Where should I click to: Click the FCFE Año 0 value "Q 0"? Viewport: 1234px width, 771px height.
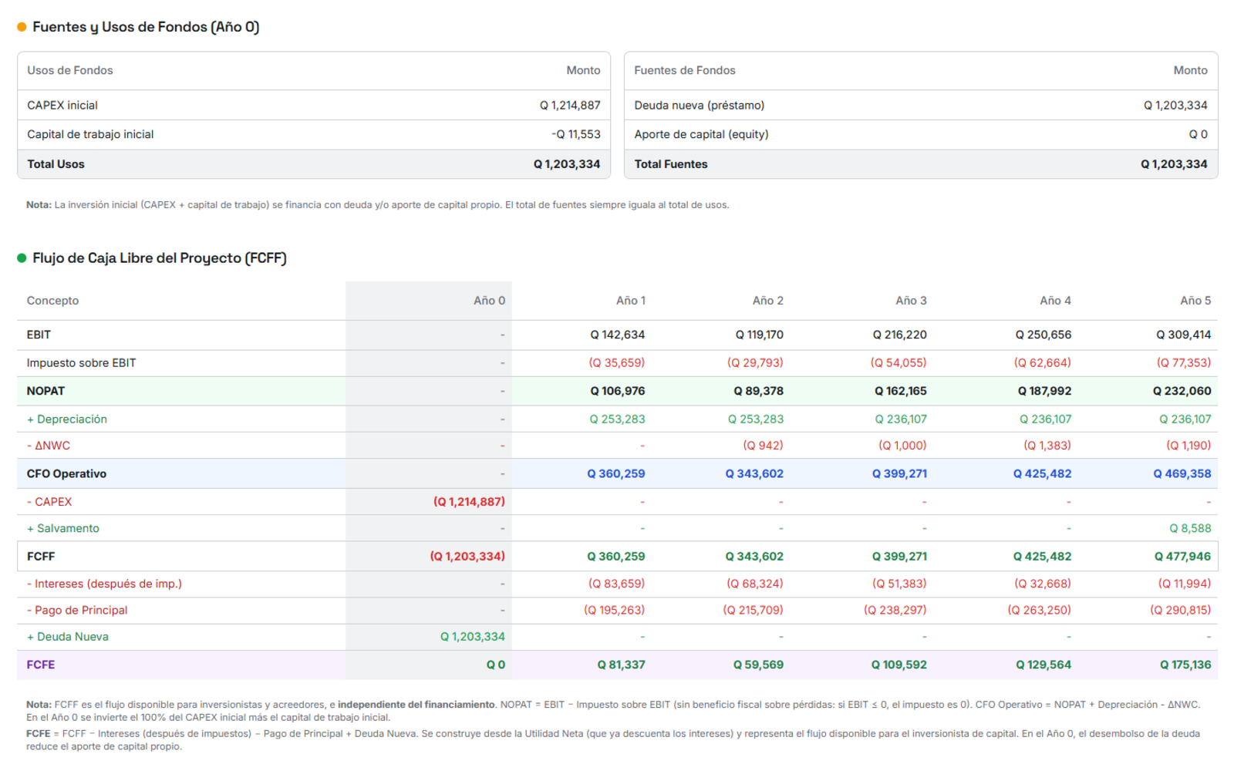click(496, 665)
